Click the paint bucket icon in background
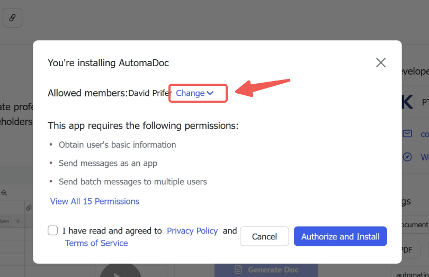The height and width of the screenshot is (277, 429). point(4,193)
